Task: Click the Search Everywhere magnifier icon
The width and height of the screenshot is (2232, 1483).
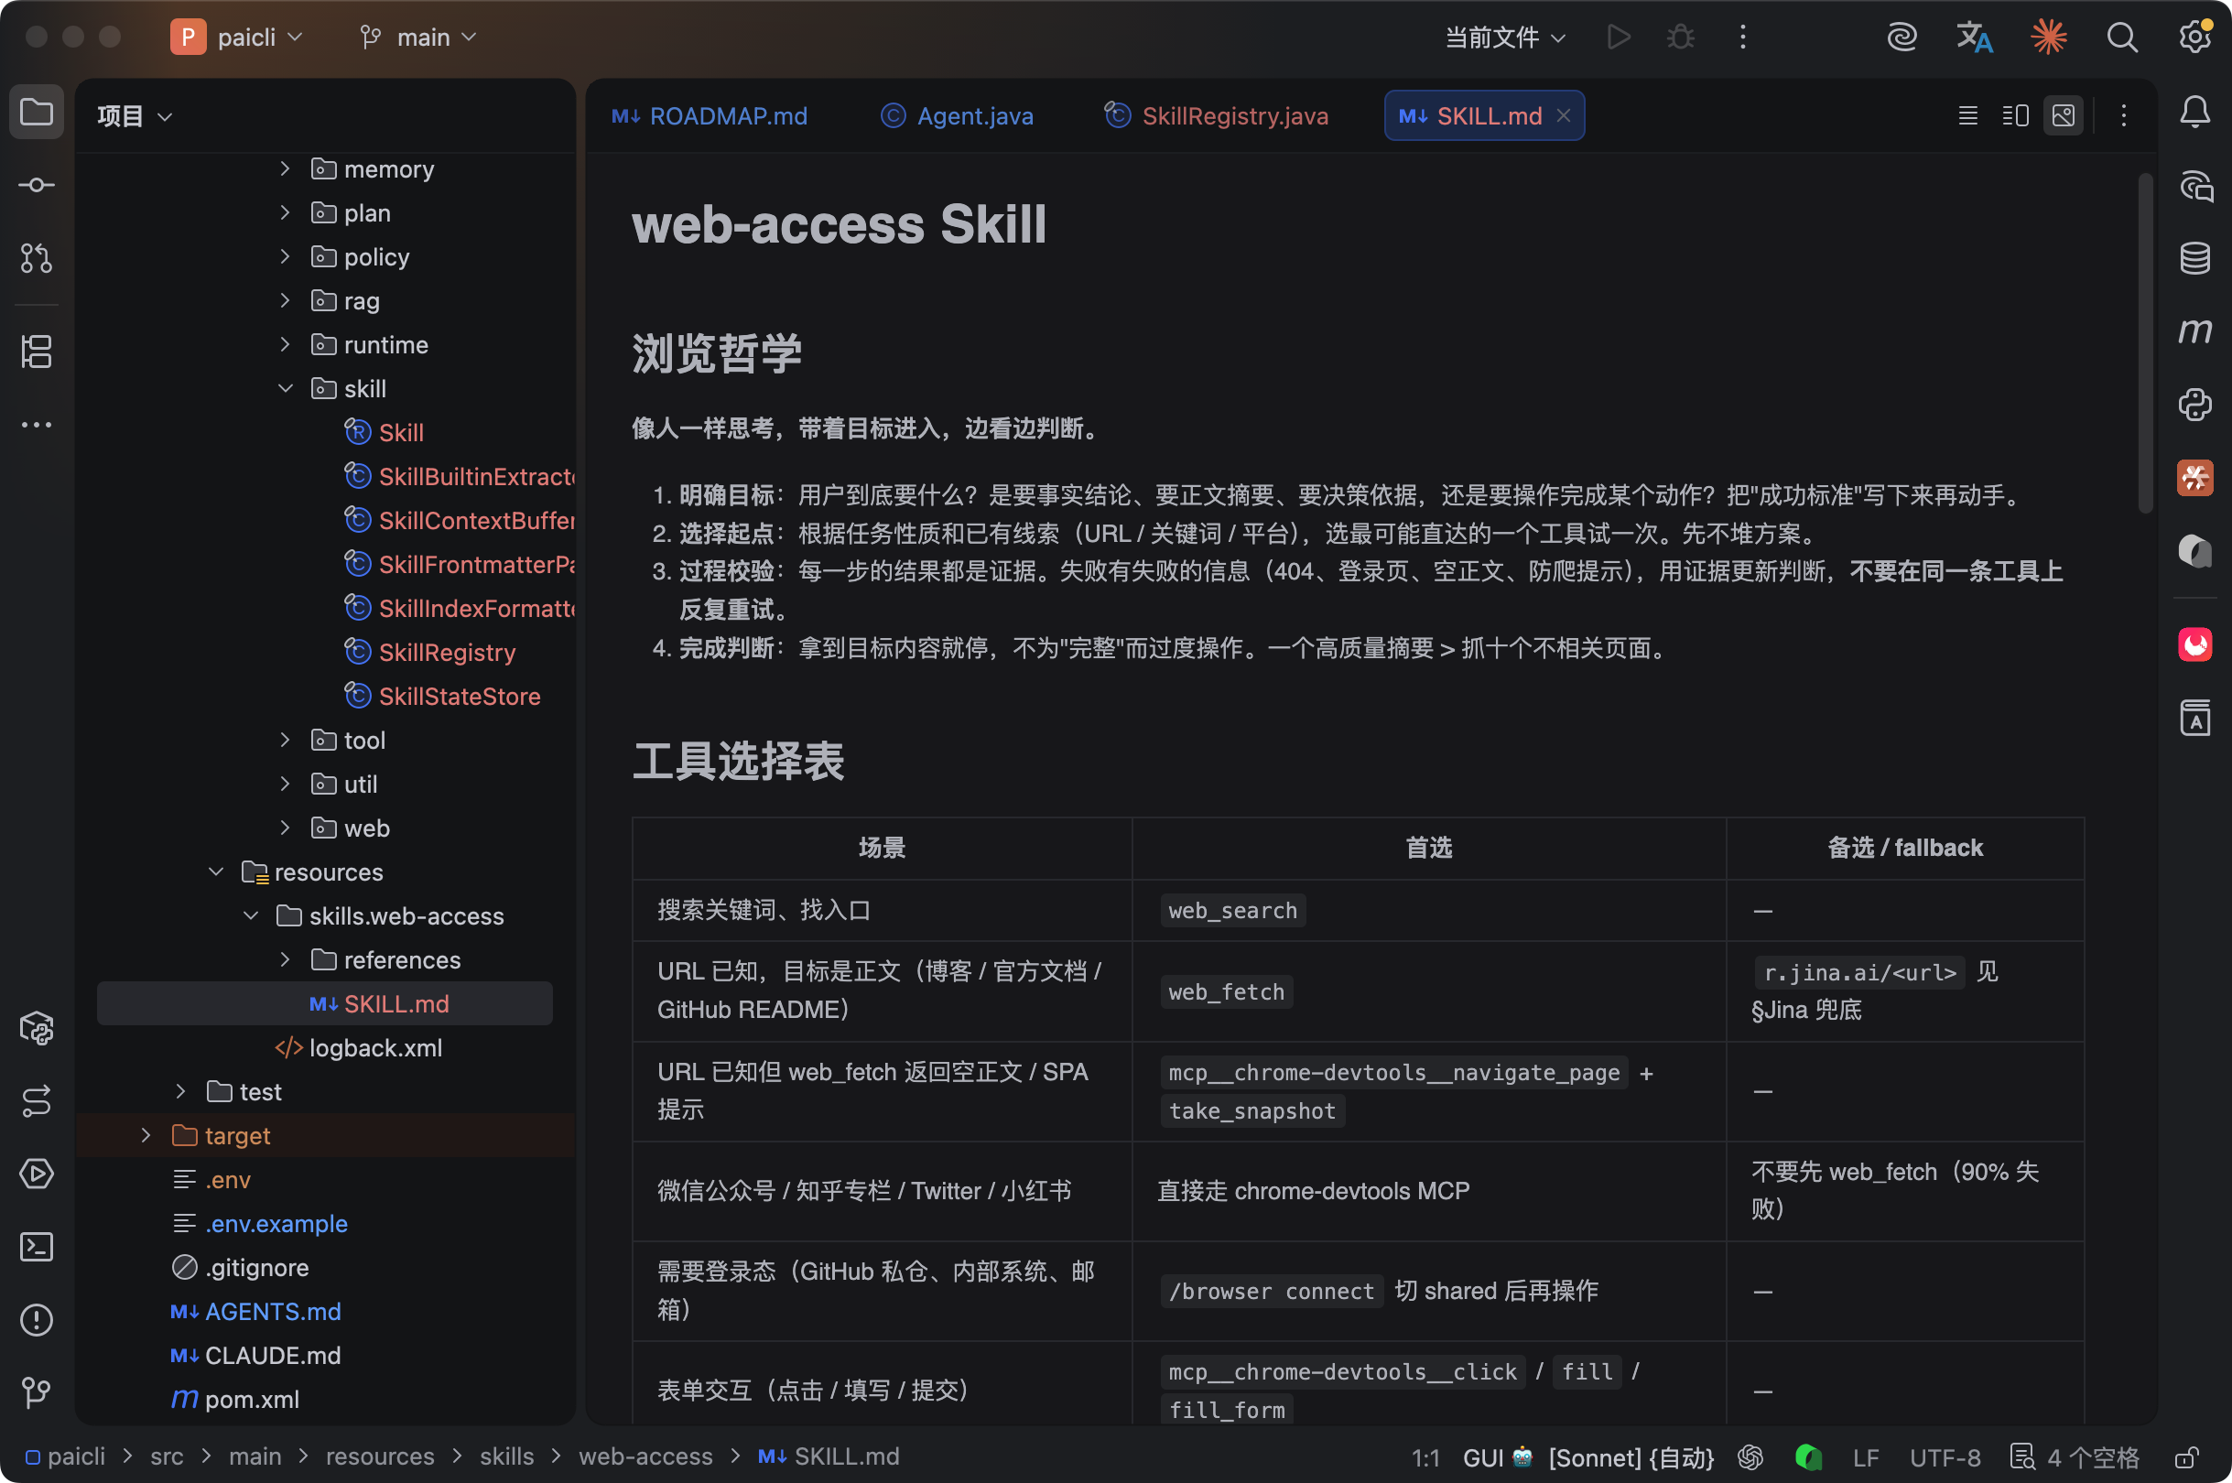Action: coord(2121,37)
